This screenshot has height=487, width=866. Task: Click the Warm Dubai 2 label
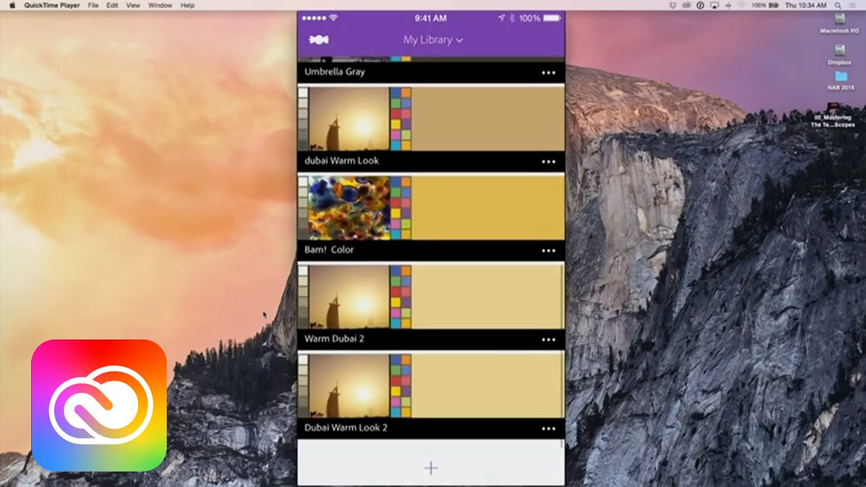click(x=334, y=339)
